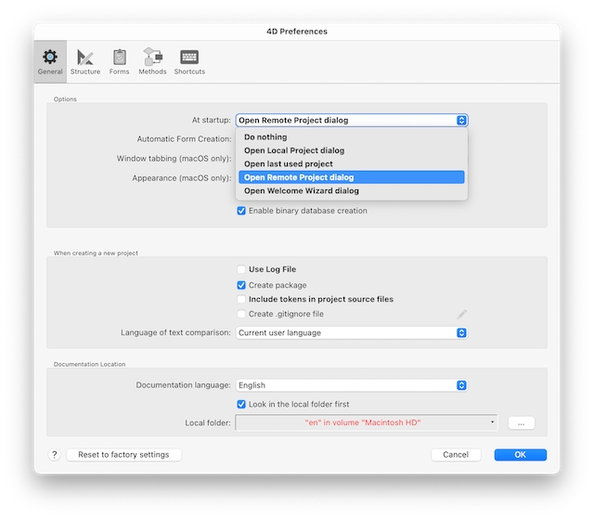
Task: Open the Shortcuts preferences icon
Action: point(188,61)
